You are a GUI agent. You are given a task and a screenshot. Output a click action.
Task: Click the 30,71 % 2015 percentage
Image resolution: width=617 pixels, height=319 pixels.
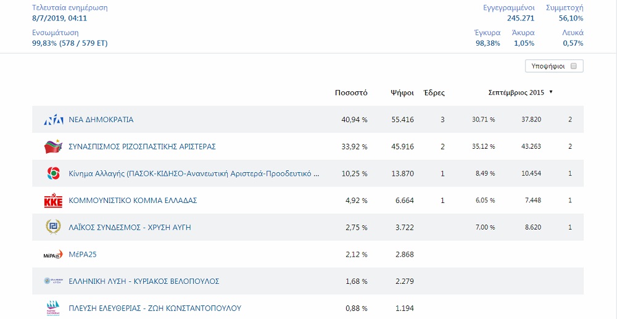tap(484, 120)
